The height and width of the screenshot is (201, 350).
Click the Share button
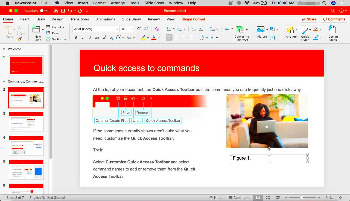coord(309,19)
